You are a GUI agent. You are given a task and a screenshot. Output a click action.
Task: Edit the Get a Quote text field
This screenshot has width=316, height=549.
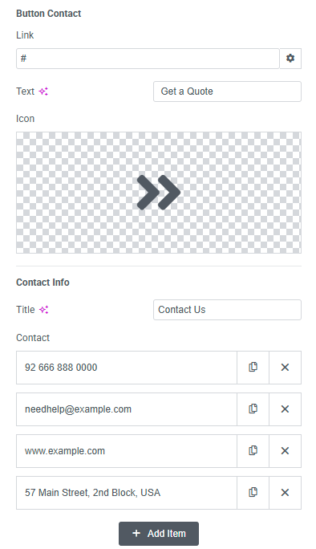(x=227, y=91)
